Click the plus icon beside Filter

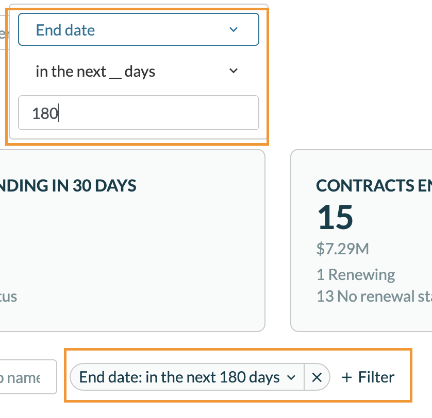(347, 377)
